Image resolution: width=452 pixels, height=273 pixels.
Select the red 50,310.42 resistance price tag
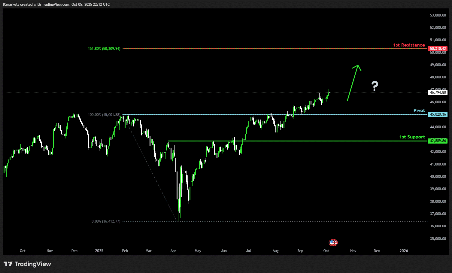point(438,49)
